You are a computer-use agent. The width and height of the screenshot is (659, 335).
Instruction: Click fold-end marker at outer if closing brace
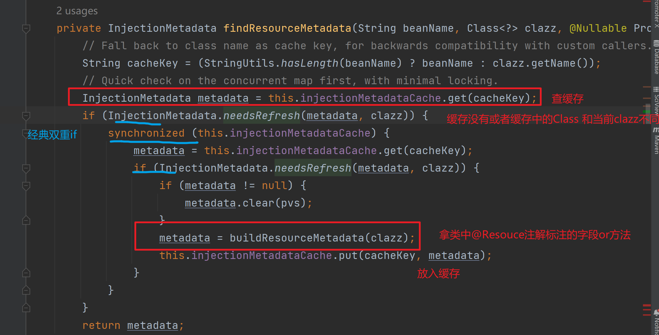26,308
